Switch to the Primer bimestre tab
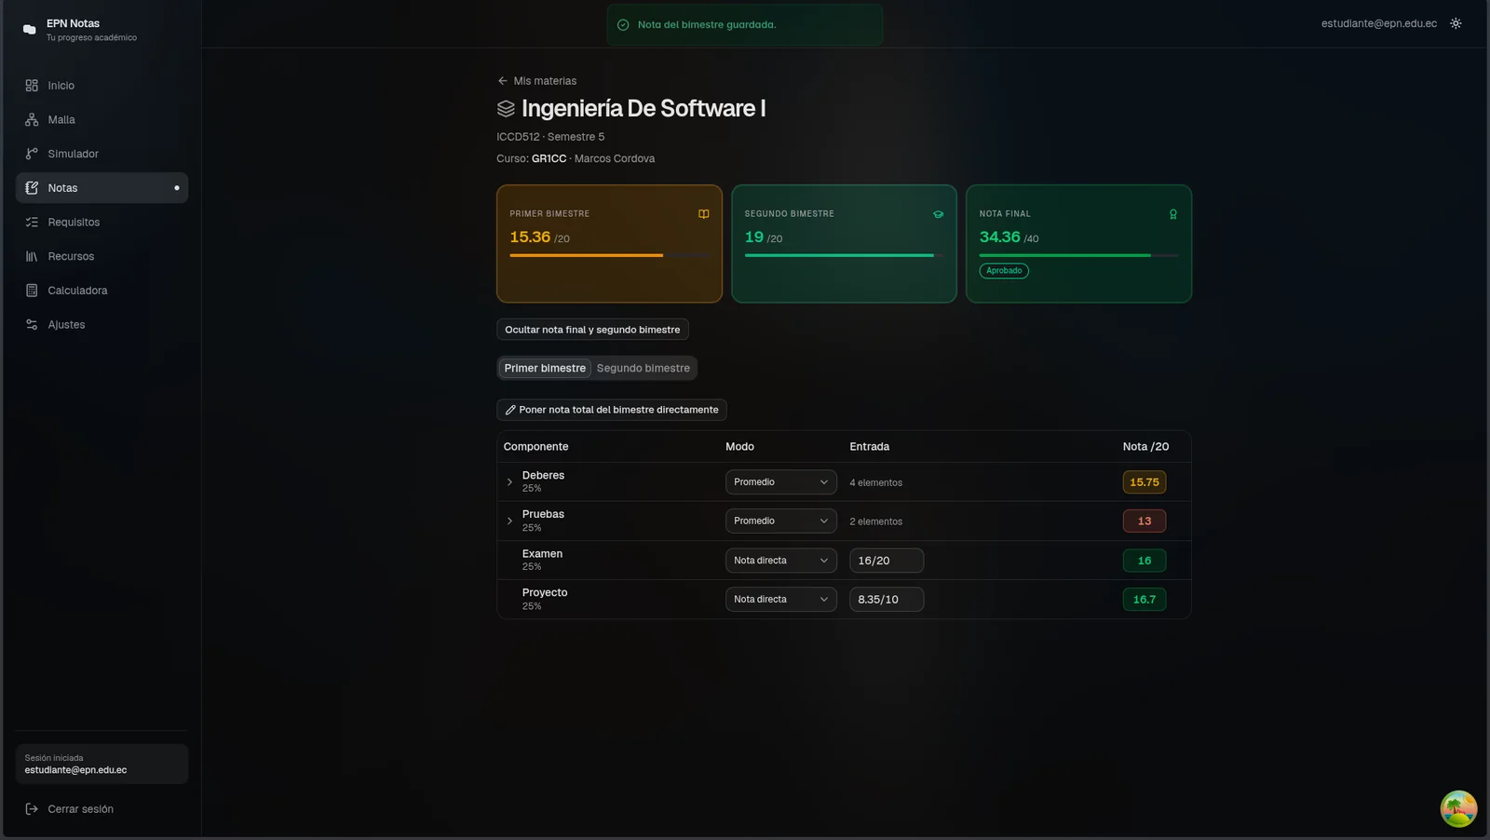Viewport: 1490px width, 840px height. point(545,369)
